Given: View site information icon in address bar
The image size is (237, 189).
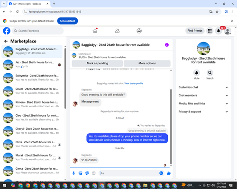Looking at the screenshot, I should 25,12.
